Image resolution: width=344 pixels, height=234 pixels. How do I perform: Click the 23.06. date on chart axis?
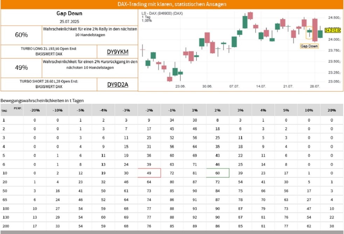[180, 87]
